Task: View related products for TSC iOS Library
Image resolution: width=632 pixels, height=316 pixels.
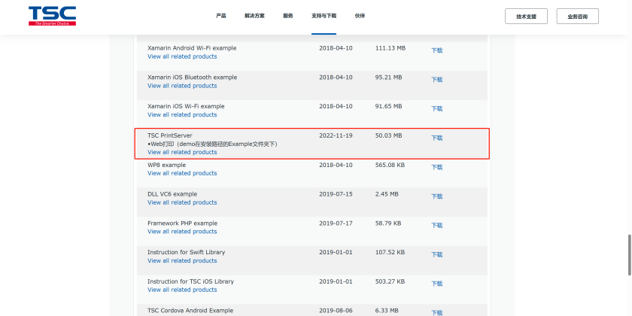Action: pyautogui.click(x=182, y=290)
